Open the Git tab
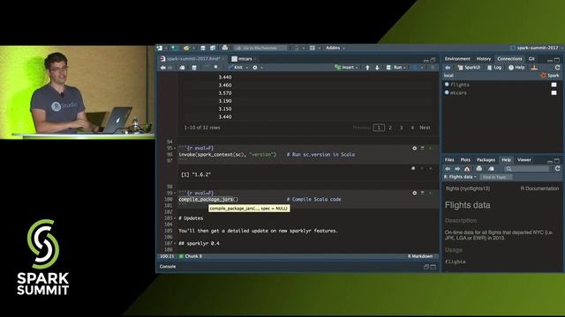The height and width of the screenshot is (317, 565). (531, 59)
